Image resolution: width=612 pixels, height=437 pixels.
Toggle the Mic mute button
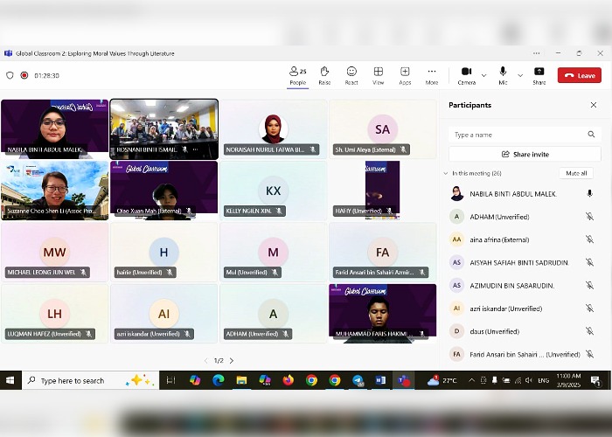(503, 75)
